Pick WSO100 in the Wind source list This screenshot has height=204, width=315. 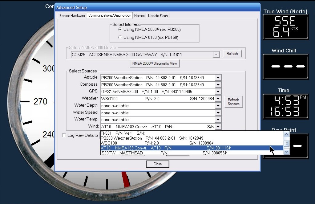click(192, 143)
